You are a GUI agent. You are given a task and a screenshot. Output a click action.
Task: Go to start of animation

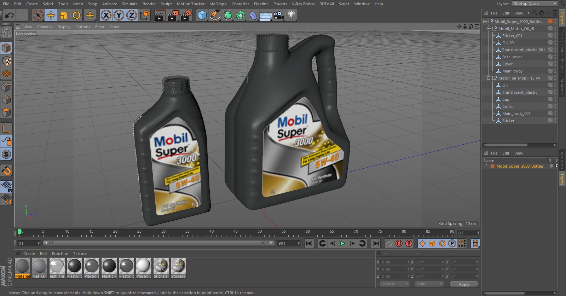pyautogui.click(x=309, y=243)
